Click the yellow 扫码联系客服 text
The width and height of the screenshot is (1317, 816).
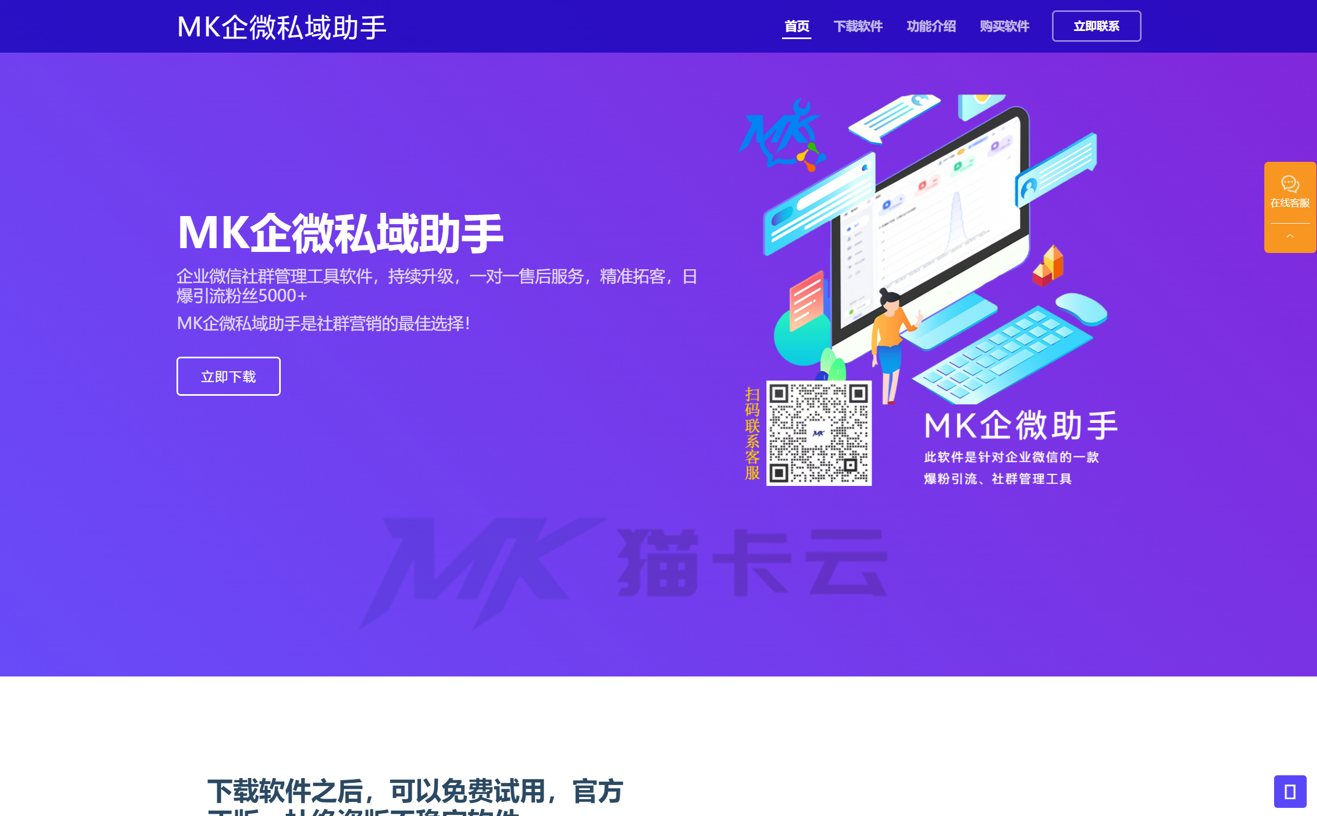[752, 433]
